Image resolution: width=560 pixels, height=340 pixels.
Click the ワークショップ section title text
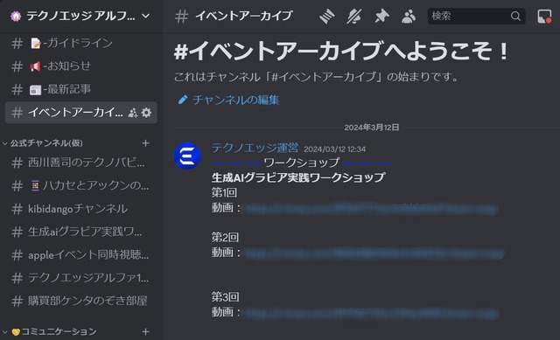pos(301,163)
